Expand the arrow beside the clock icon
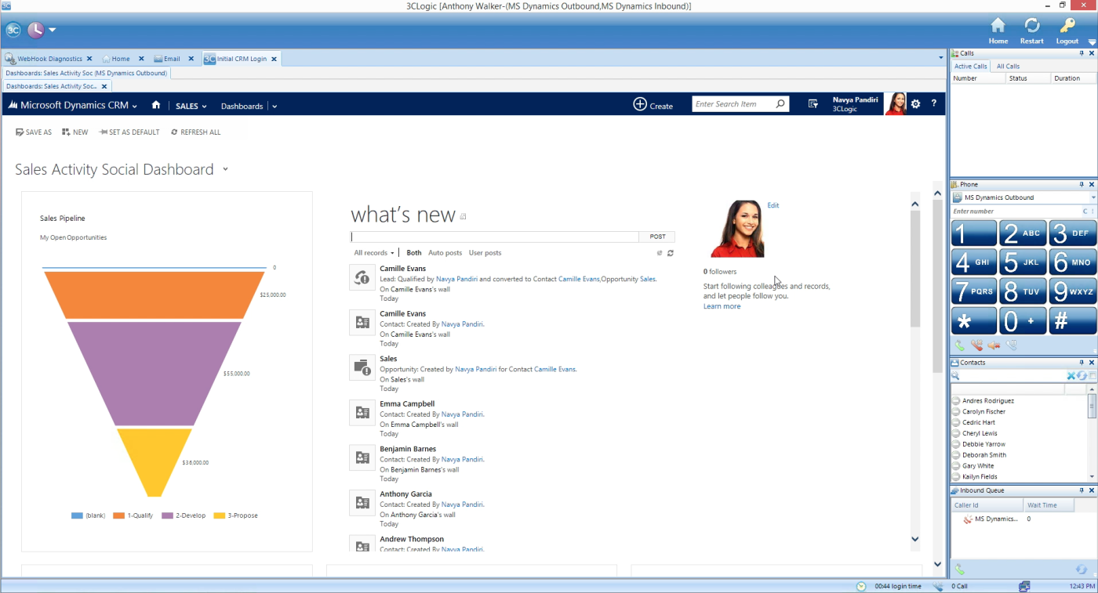 coord(53,31)
